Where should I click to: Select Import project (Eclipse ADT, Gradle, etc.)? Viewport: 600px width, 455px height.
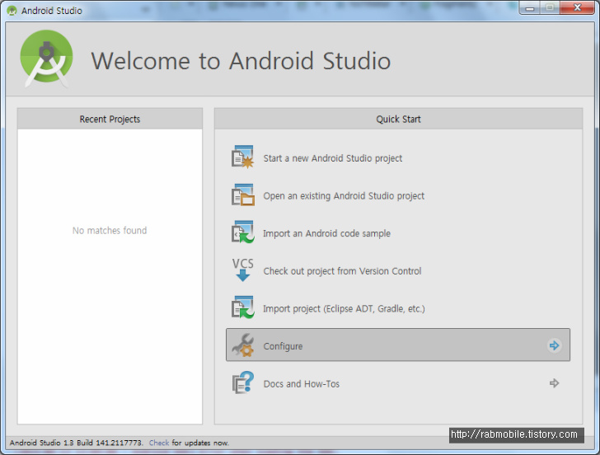coord(344,308)
